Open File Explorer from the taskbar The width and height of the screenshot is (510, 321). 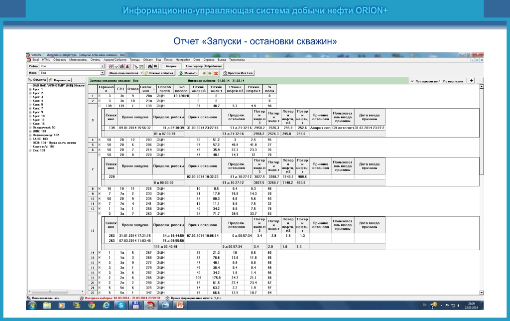coord(47,306)
